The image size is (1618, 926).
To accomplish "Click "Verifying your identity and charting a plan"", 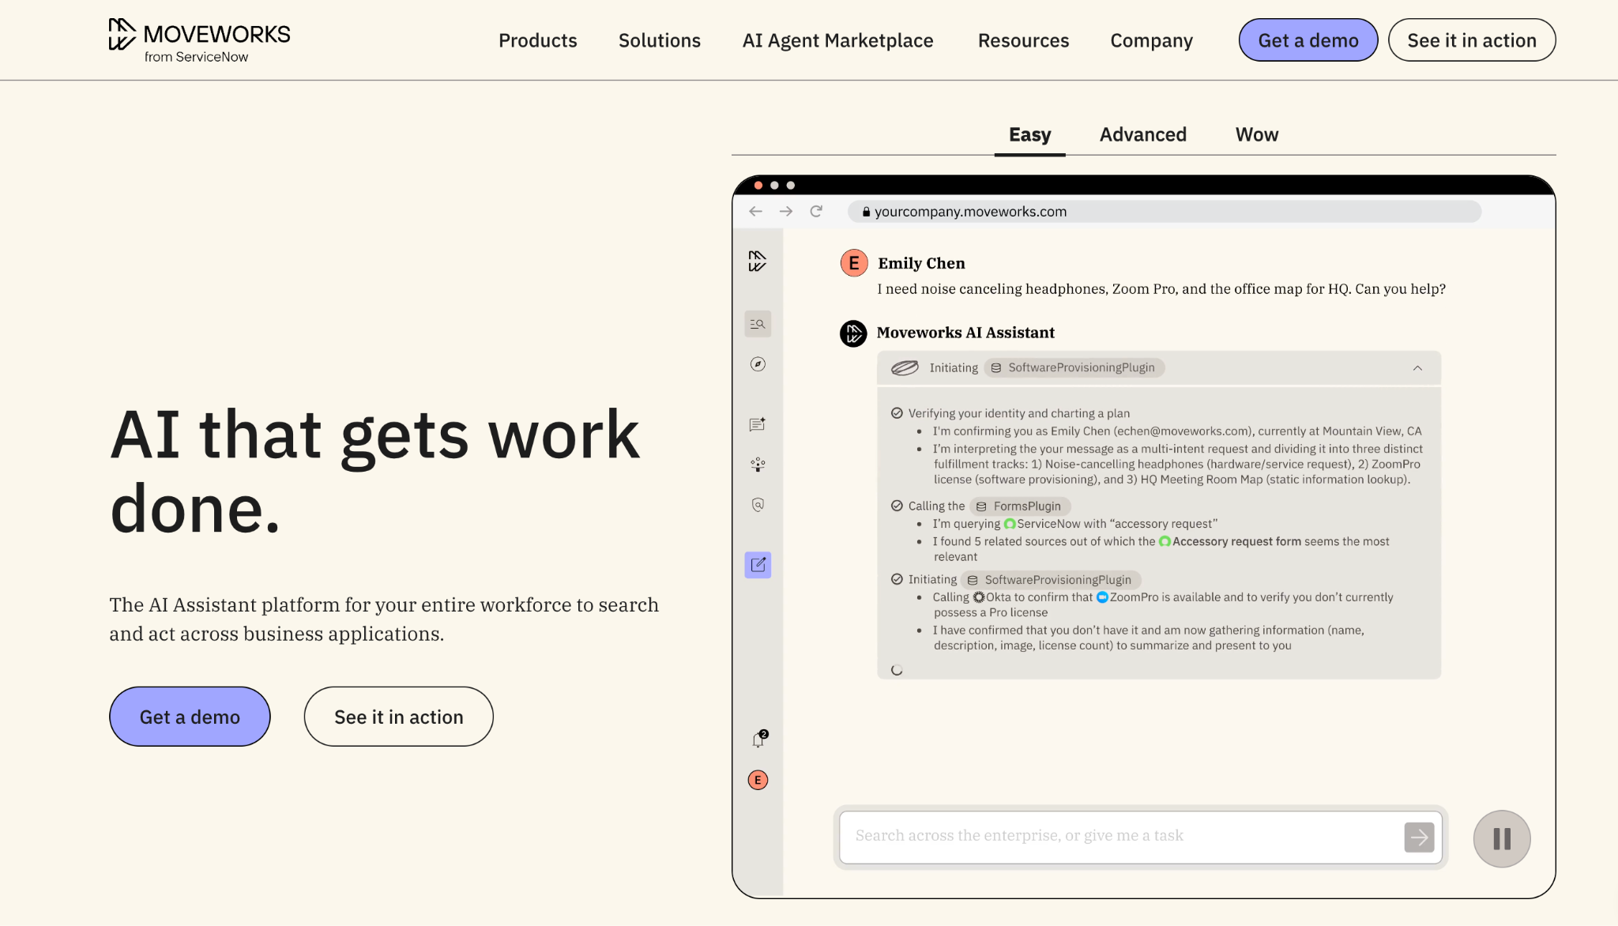I will 1019,414.
